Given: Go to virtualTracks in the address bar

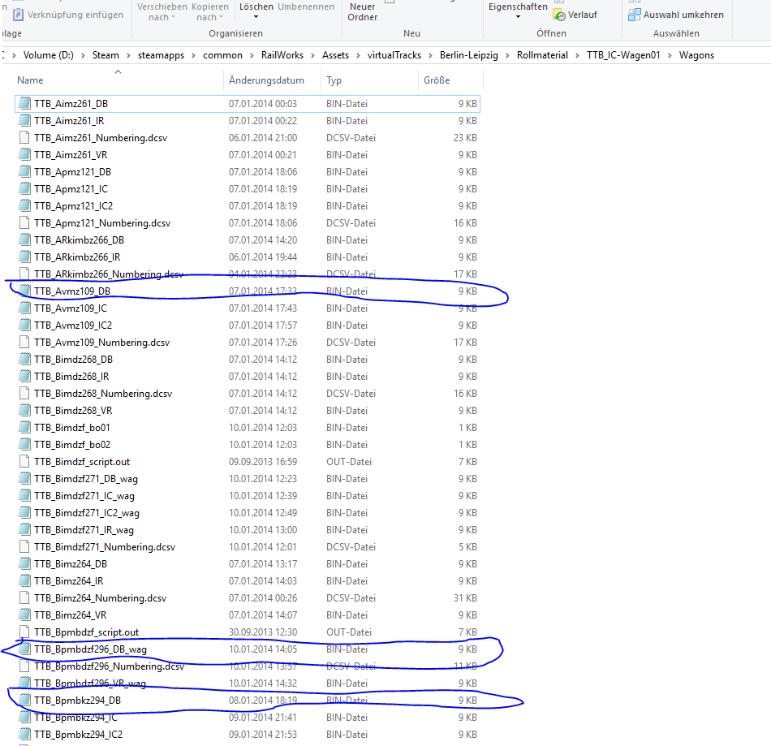Looking at the screenshot, I should point(394,55).
